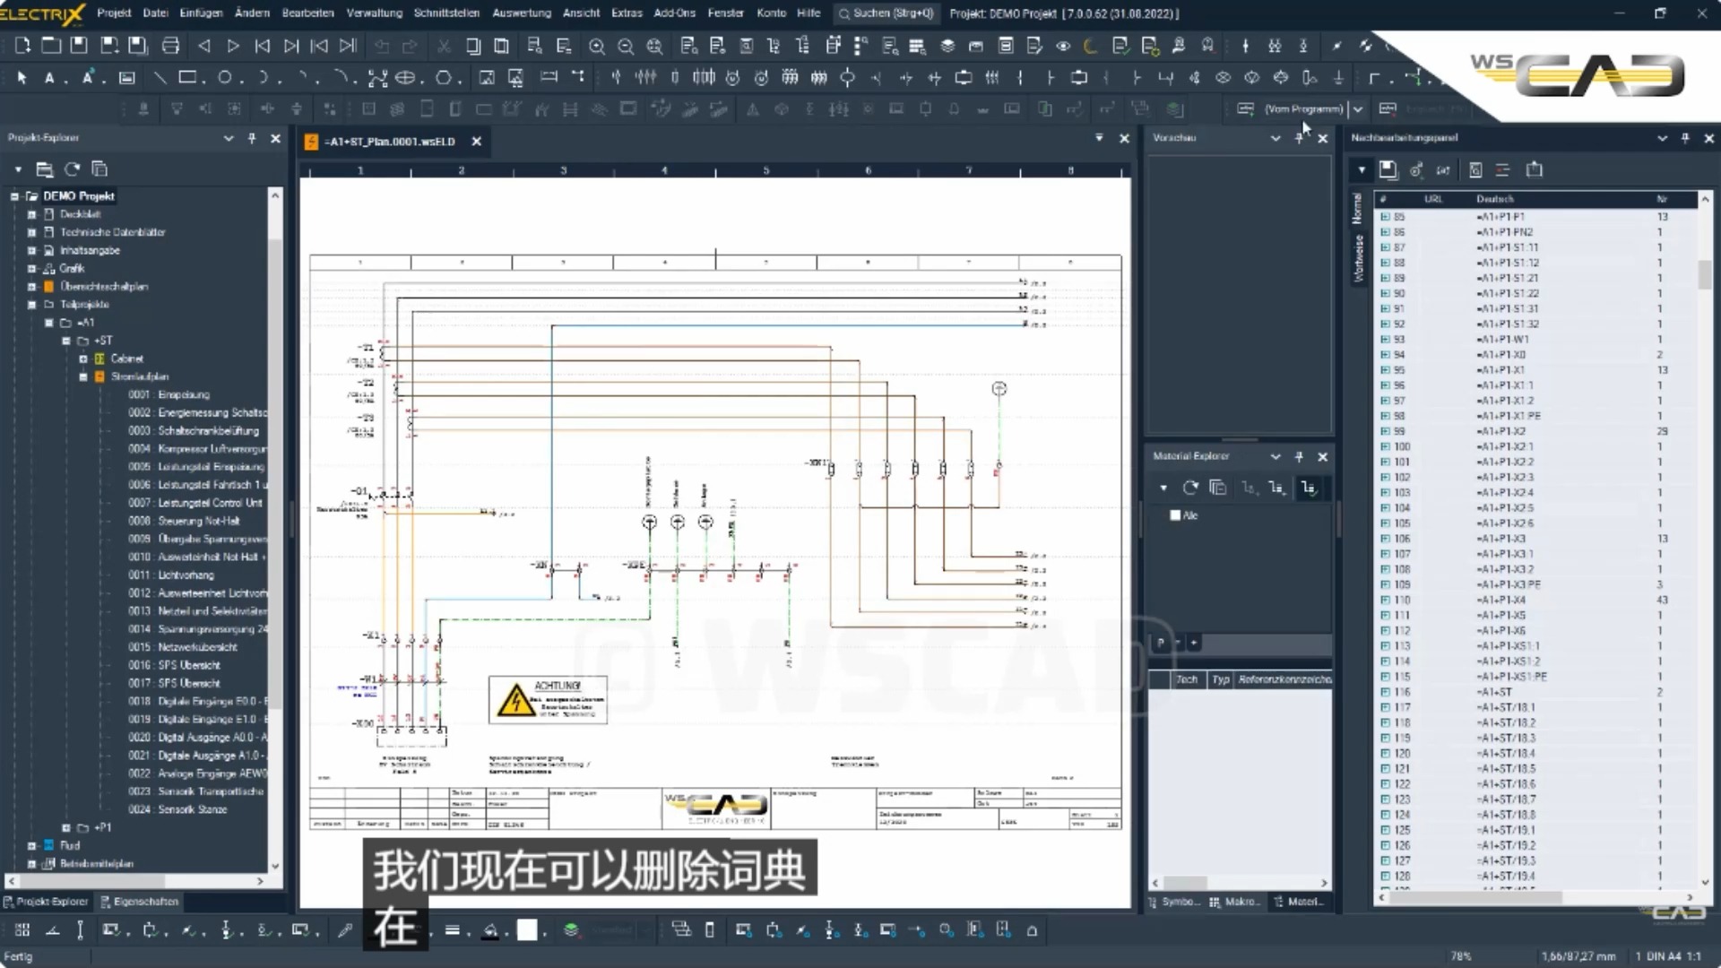This screenshot has width=1721, height=968.
Task: Click refresh icon in Material Explorer
Action: pos(1190,488)
